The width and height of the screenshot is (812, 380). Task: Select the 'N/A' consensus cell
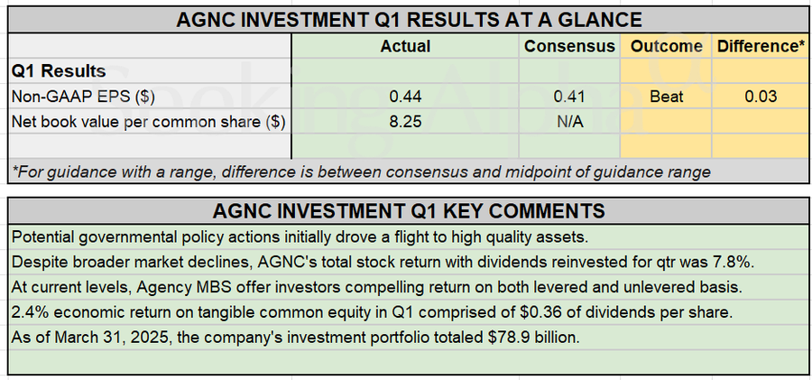click(569, 121)
